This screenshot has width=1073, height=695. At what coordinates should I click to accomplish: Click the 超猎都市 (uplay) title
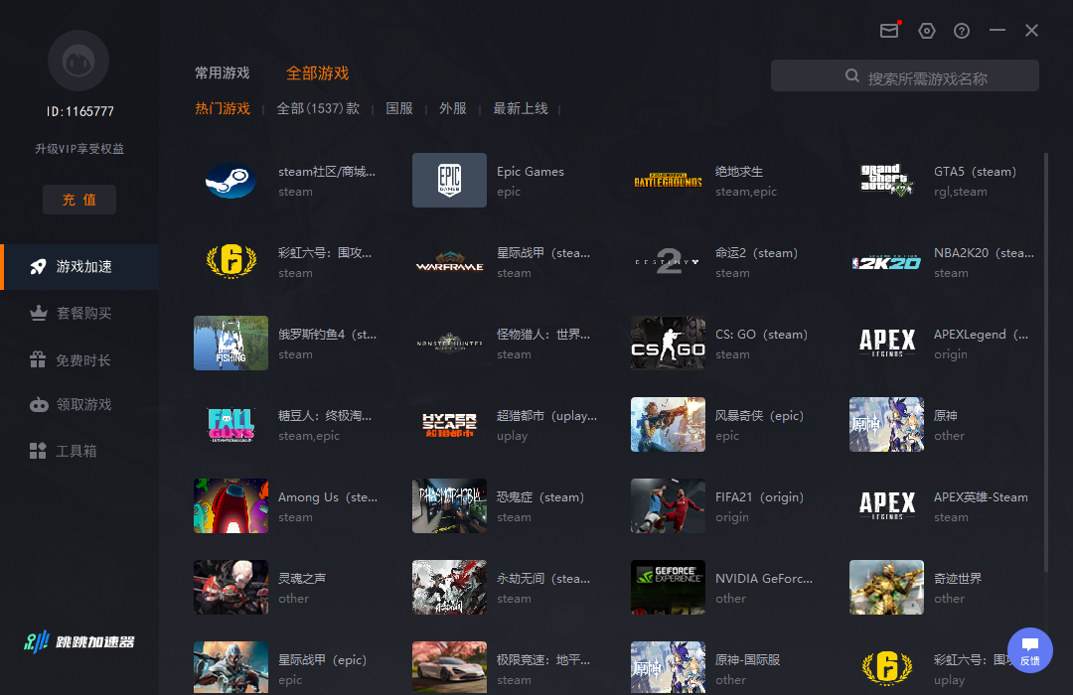(x=546, y=416)
